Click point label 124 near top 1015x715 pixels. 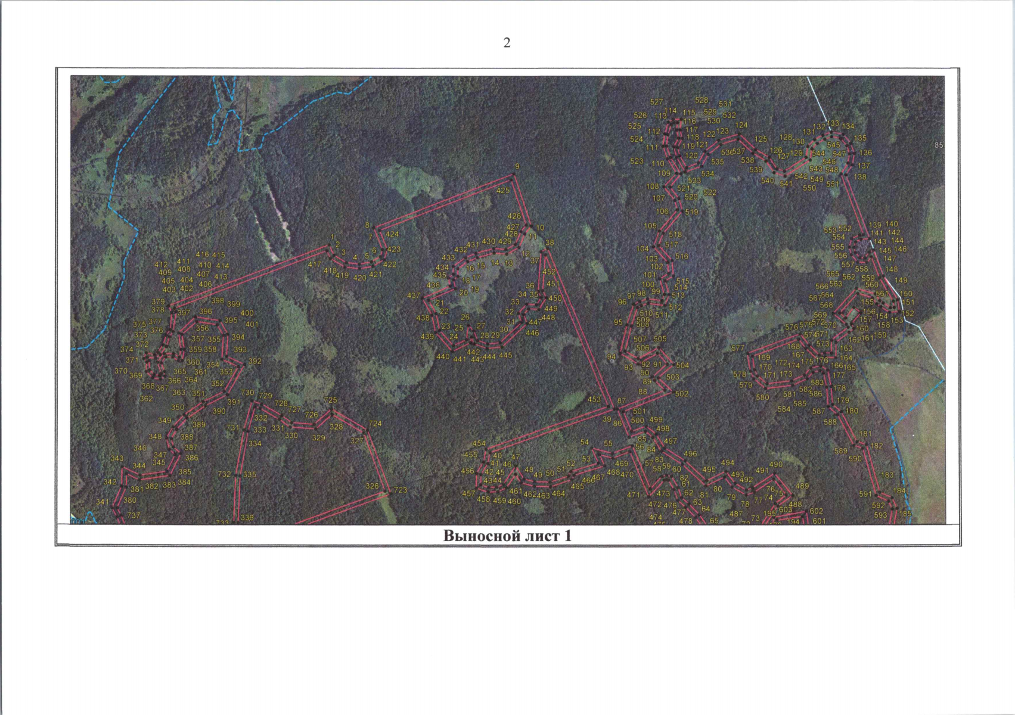(741, 126)
